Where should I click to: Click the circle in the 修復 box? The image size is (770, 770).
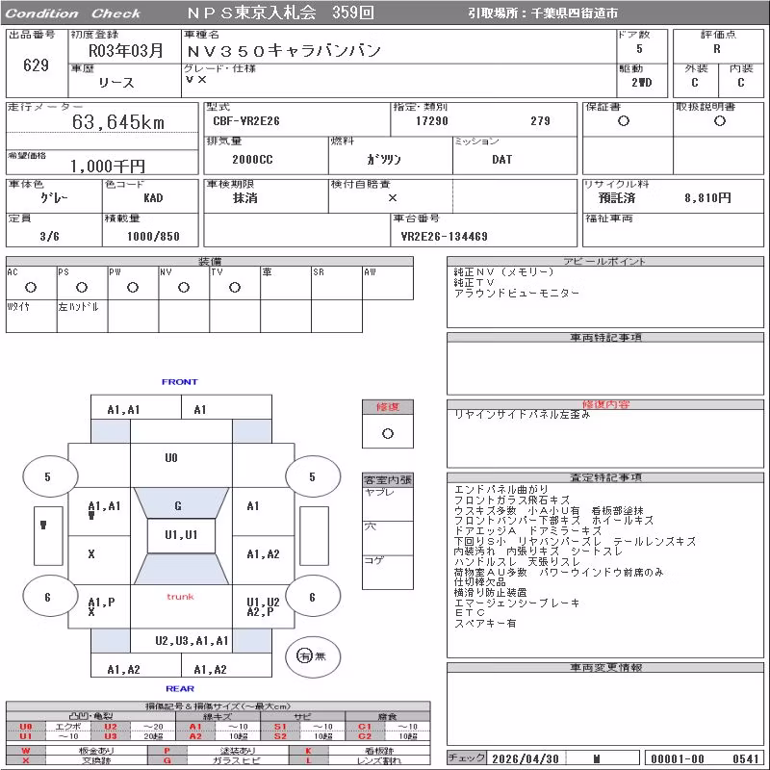(x=388, y=434)
